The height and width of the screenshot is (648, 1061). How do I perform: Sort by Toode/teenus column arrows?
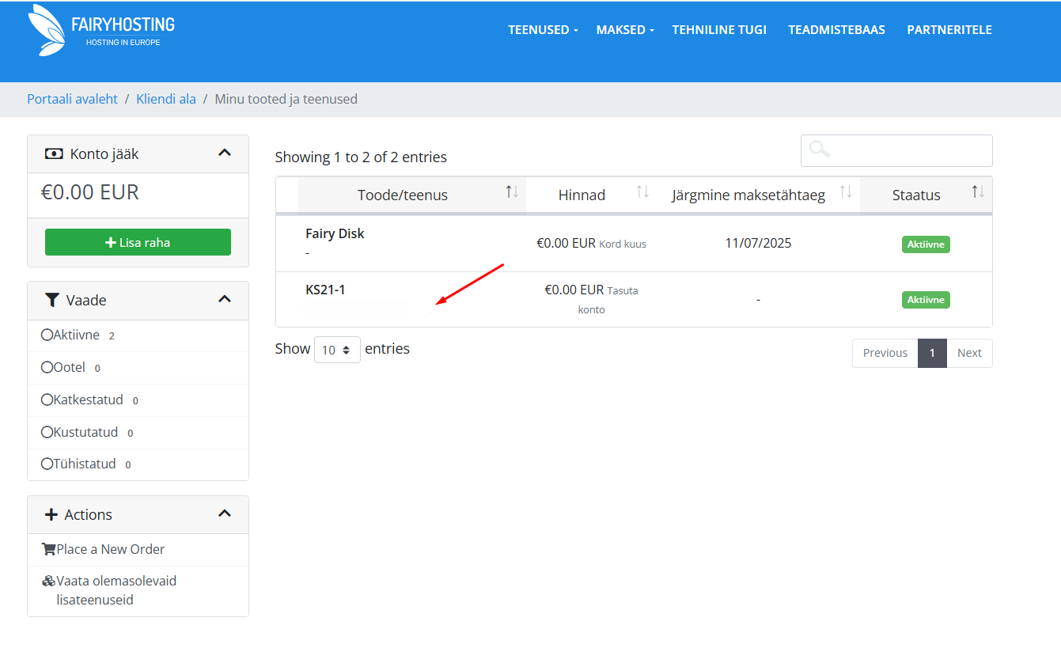pyautogui.click(x=512, y=191)
